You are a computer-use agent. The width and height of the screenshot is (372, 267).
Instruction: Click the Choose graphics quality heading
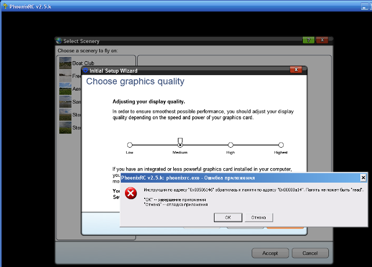point(135,81)
